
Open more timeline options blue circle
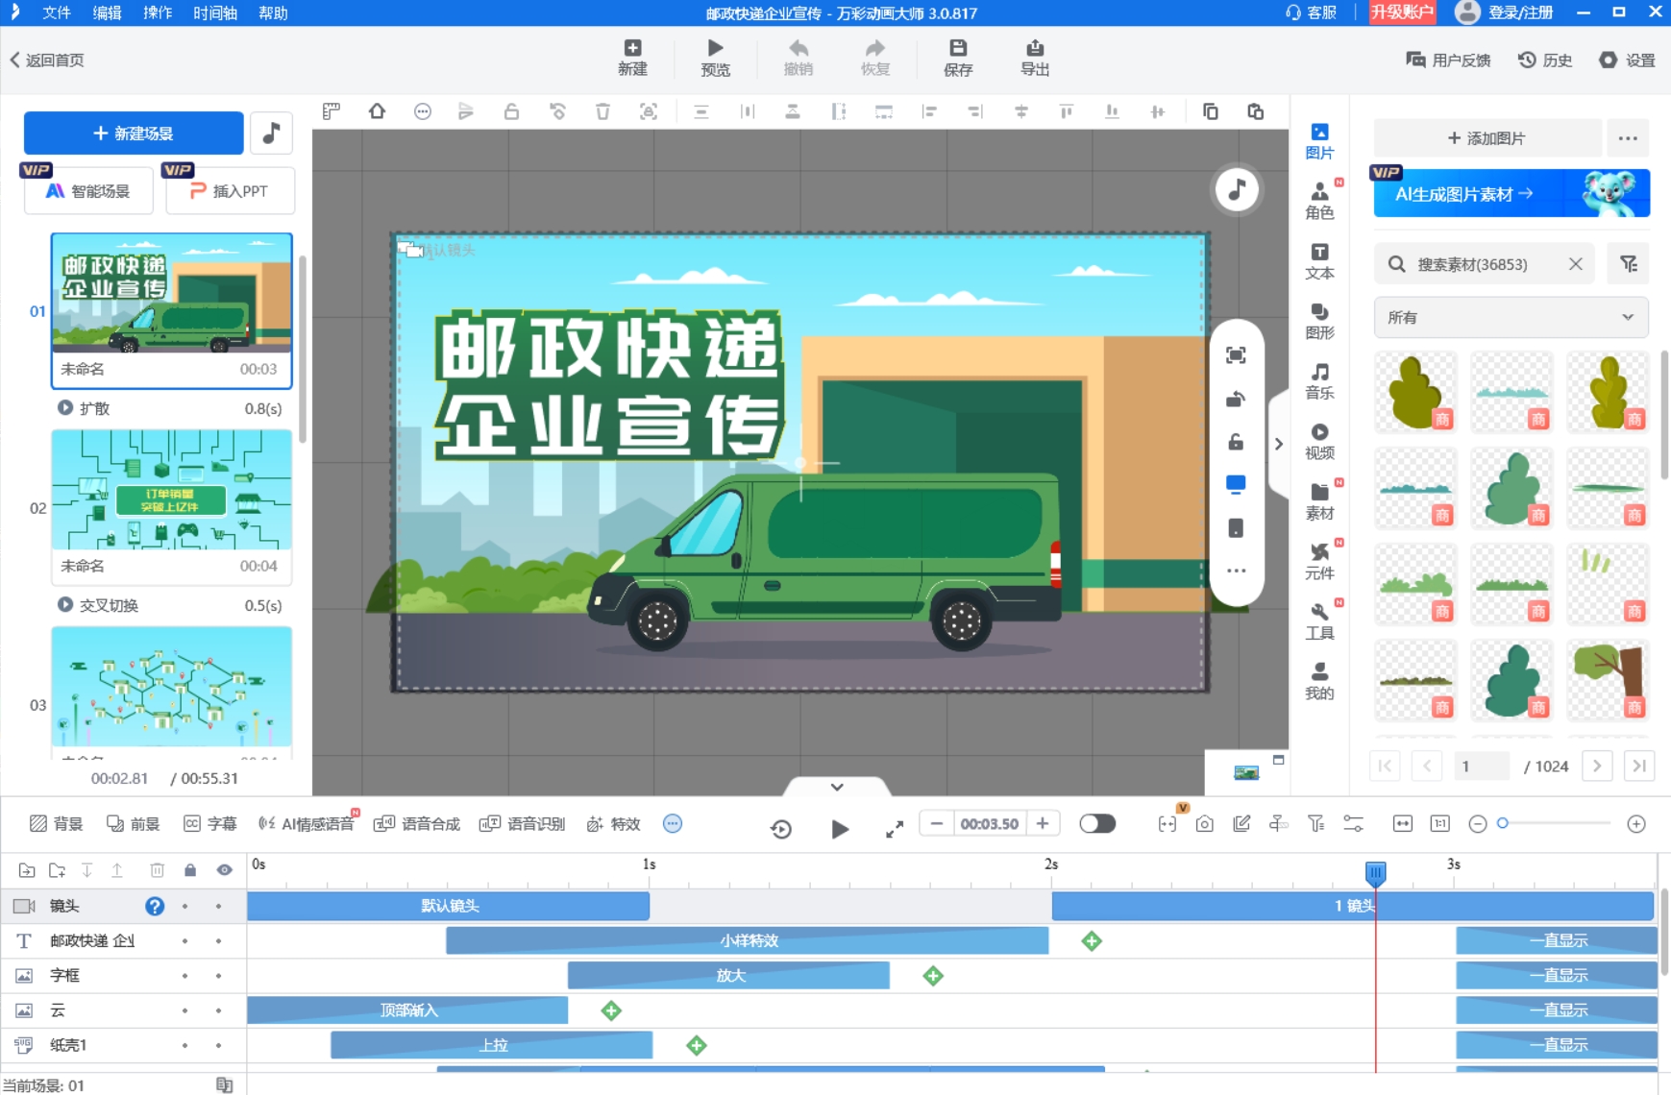(673, 823)
